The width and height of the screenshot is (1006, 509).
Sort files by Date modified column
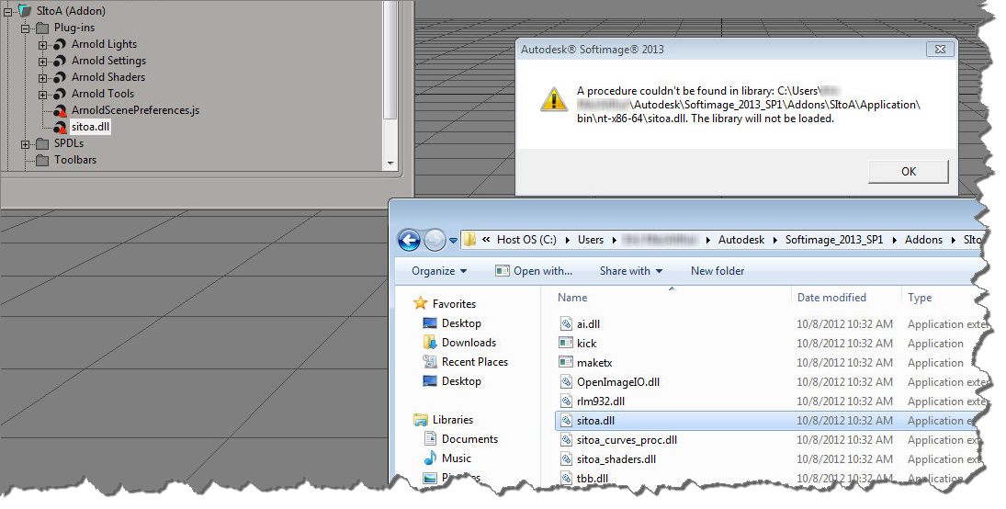[831, 298]
